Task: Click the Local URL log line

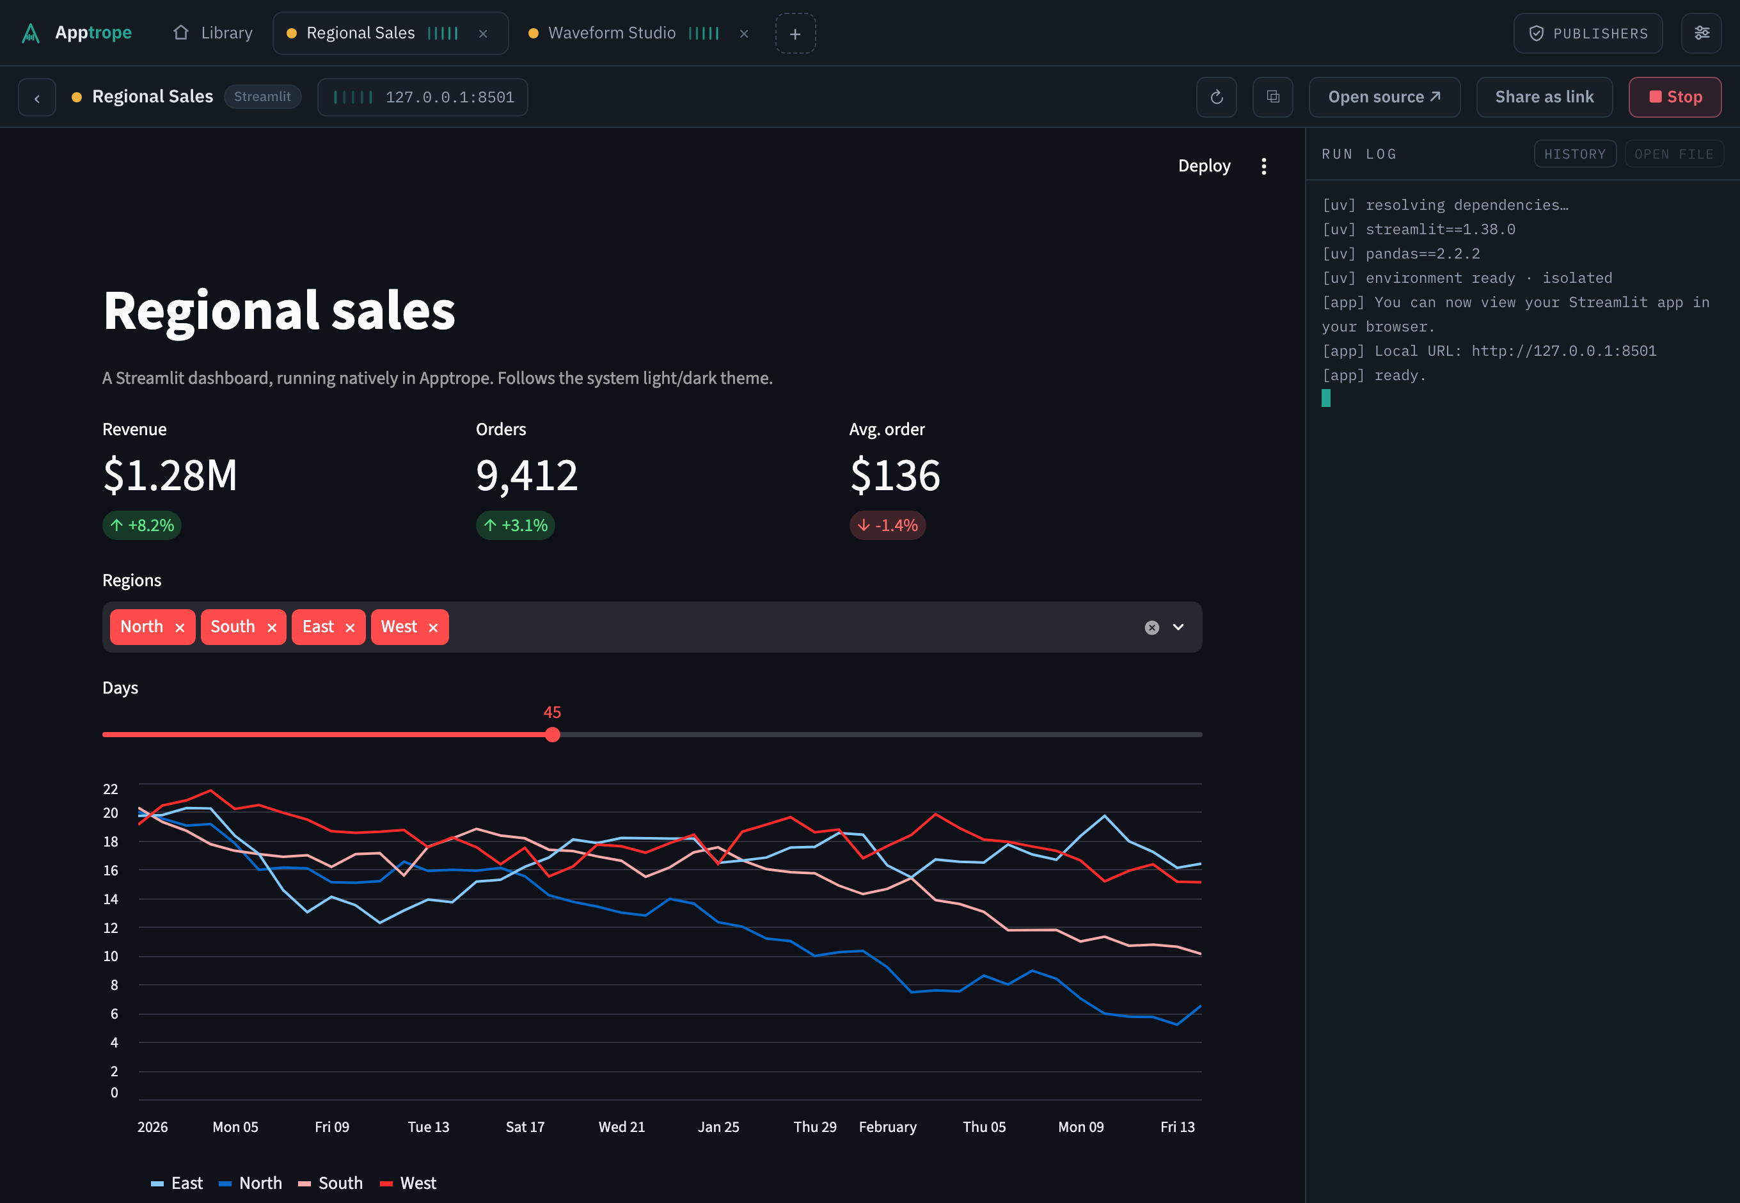Action: pyautogui.click(x=1489, y=351)
